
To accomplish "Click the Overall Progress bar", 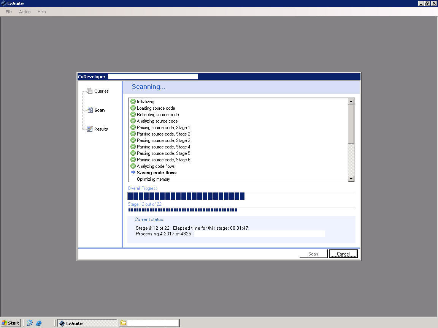I will 241,196.
